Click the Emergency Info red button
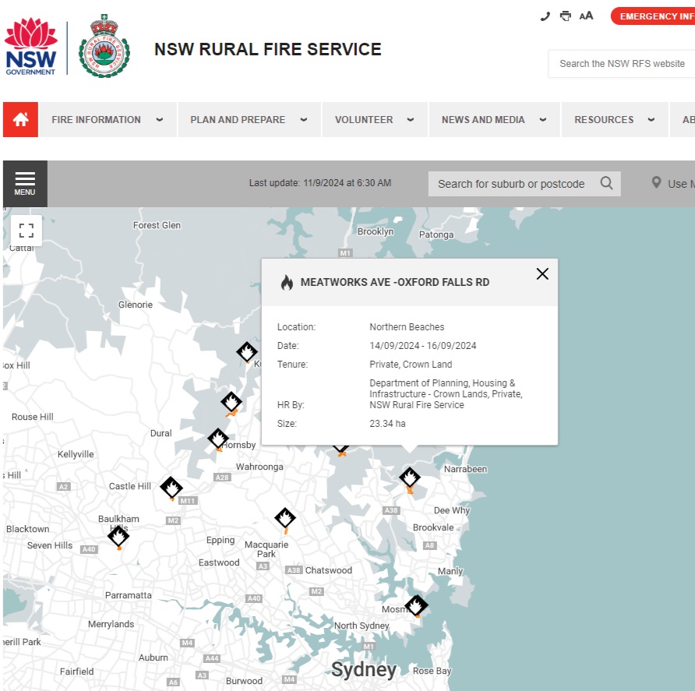The width and height of the screenshot is (695, 691). coord(653,16)
